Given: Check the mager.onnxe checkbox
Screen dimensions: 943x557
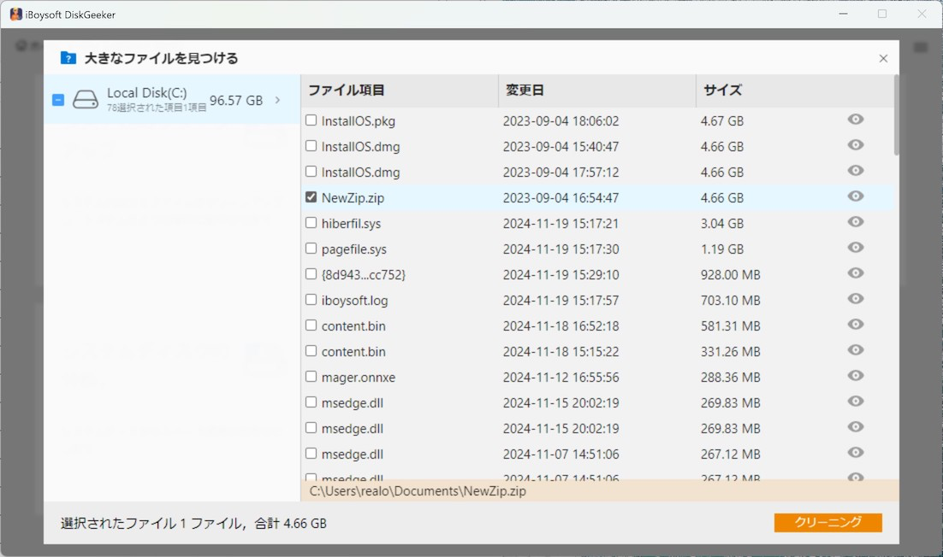Looking at the screenshot, I should (311, 377).
